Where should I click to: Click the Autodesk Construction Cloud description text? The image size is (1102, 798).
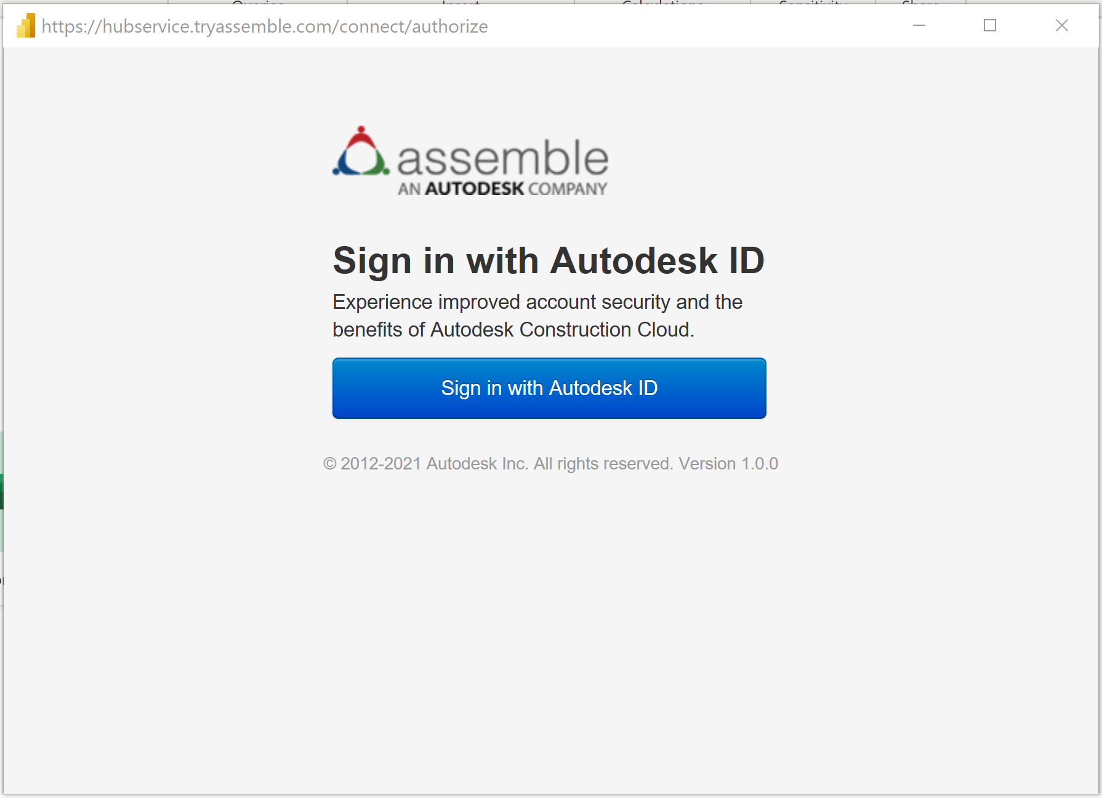pos(537,315)
